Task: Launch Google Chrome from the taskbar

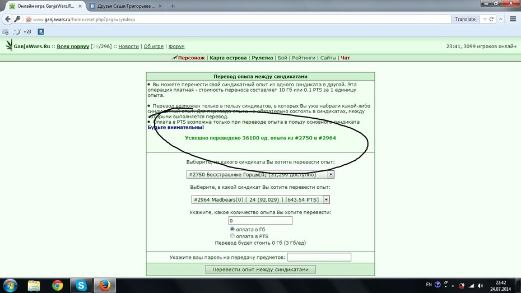Action: [58, 285]
